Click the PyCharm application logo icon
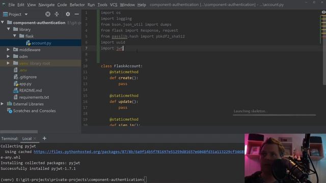This screenshot has height=183, width=326. tap(4, 5)
